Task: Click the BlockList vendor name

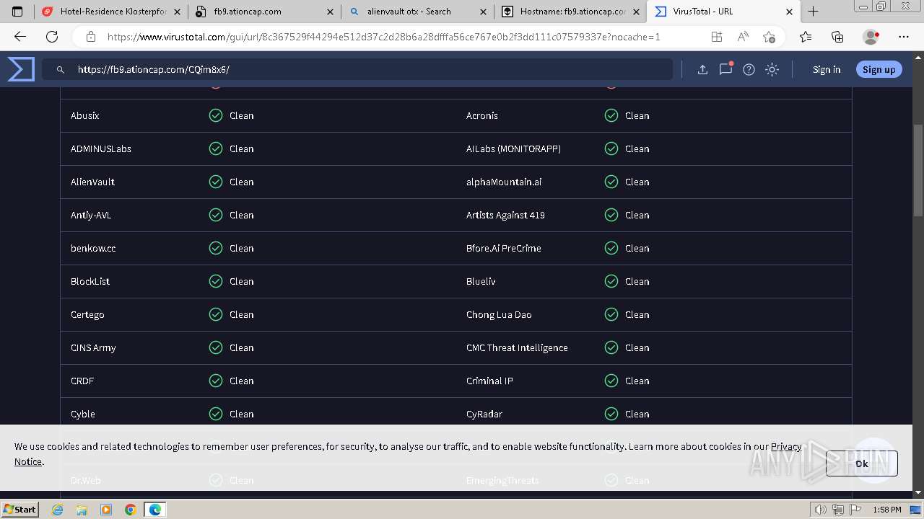Action: pyautogui.click(x=90, y=281)
